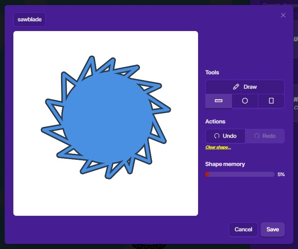298x249 pixels.
Task: Select the rectangle shape tool
Action: 271,101
